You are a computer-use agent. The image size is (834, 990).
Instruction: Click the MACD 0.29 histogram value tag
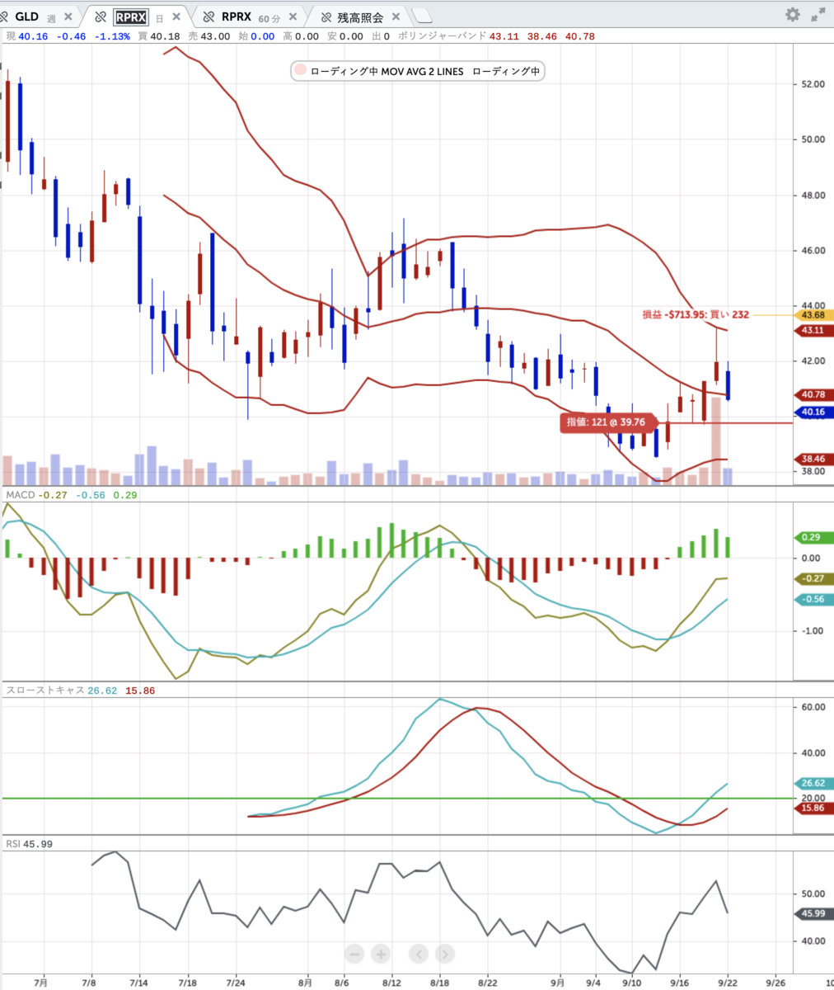(x=813, y=537)
